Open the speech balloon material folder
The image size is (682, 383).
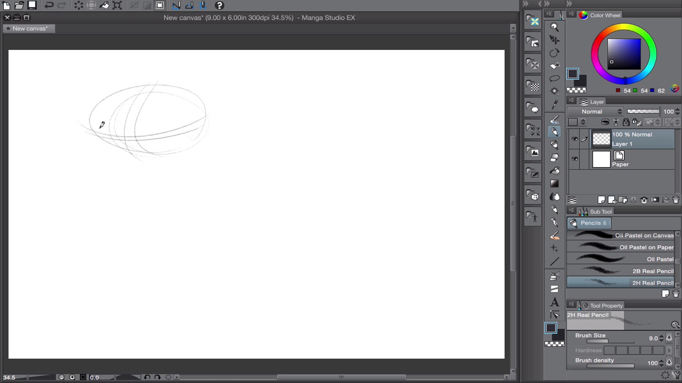[533, 108]
